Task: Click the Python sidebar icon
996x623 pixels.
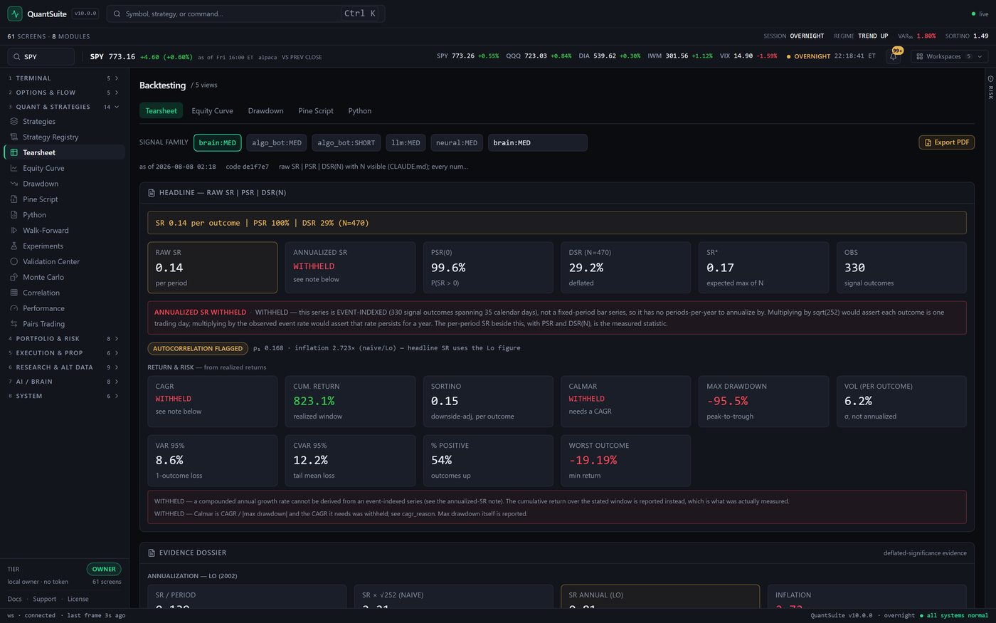Action: (x=14, y=215)
